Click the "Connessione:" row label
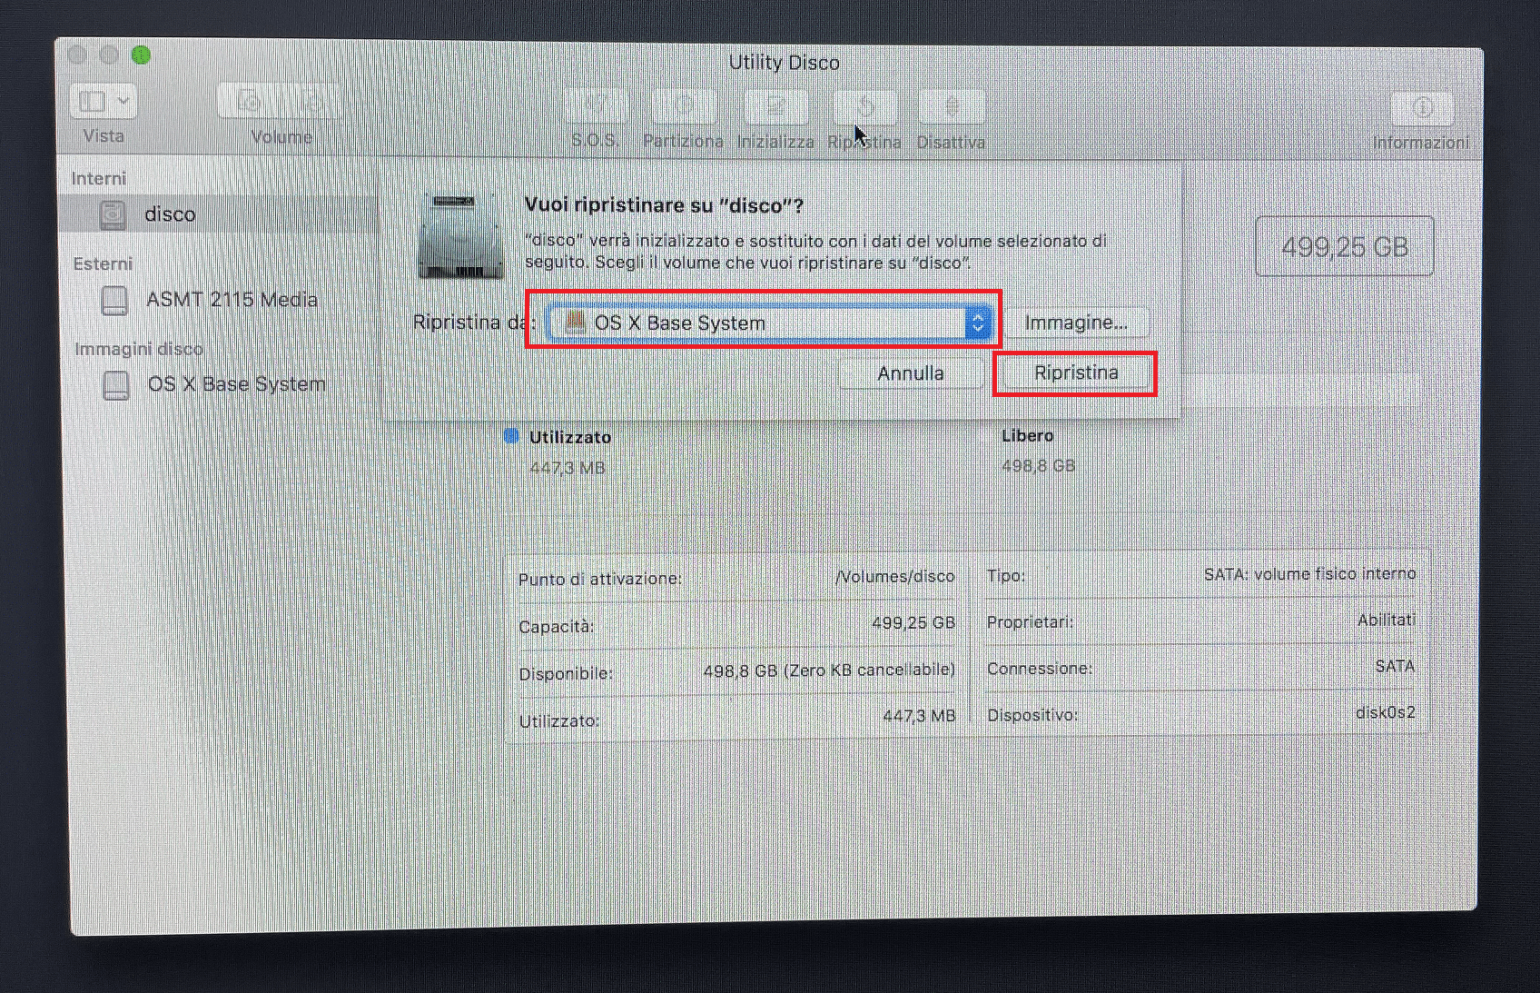 click(x=1039, y=669)
